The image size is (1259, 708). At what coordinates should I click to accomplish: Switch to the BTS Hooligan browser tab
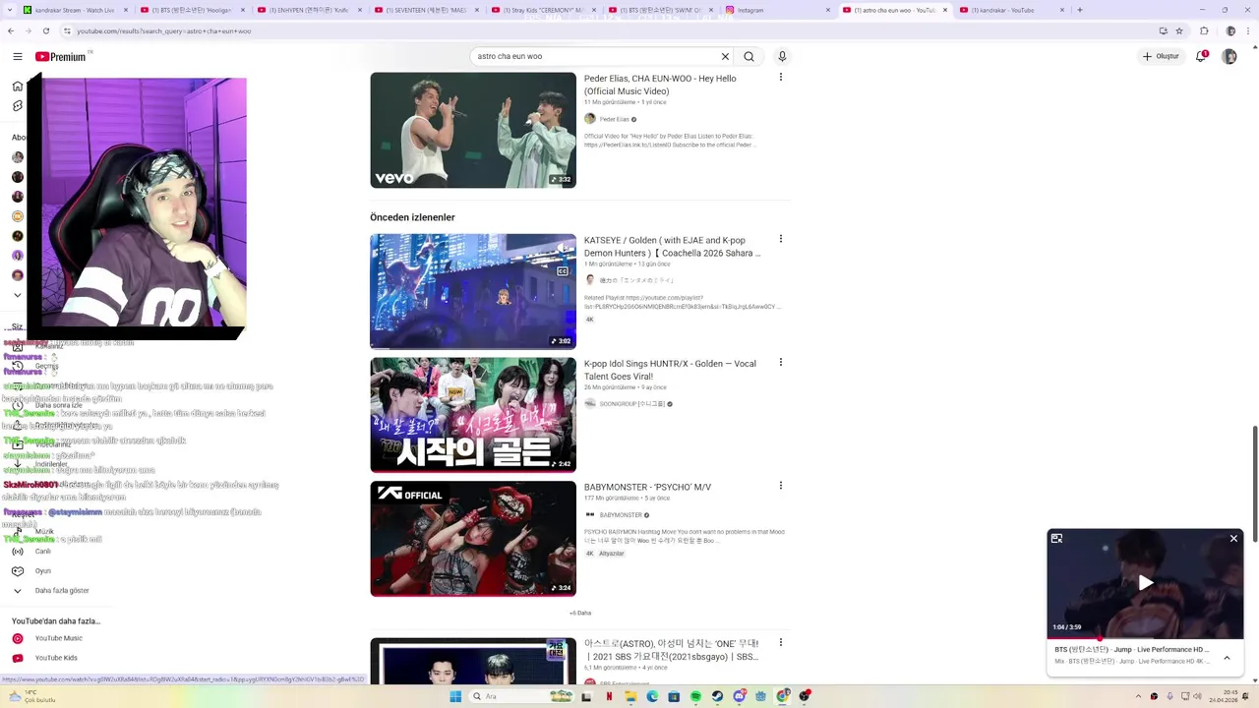pyautogui.click(x=191, y=10)
